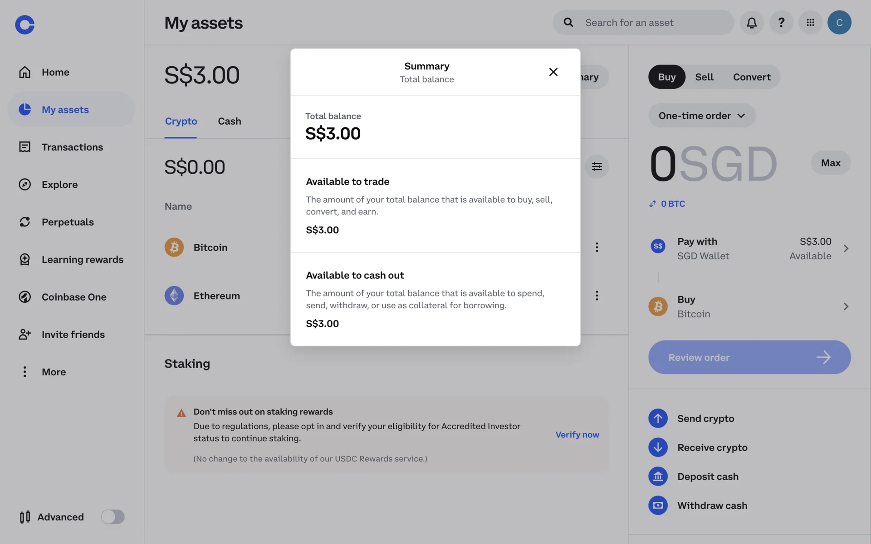871x544 pixels.
Task: Close the Summary dialog
Action: [x=553, y=72]
